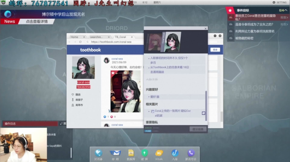This screenshot has height=162, width=290.
Task: Go forward in the toothbook browser
Action: (75, 42)
